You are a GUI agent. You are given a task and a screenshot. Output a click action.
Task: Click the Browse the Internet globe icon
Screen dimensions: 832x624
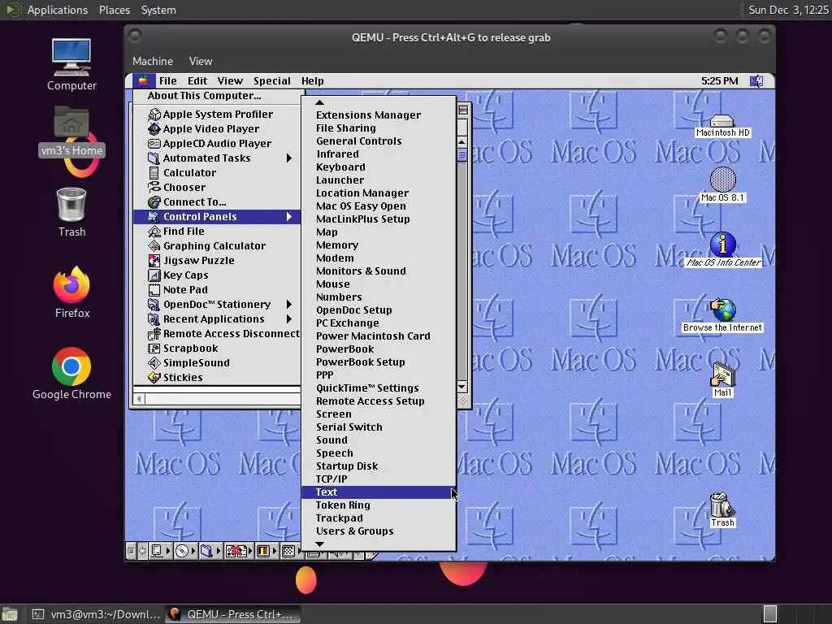[x=722, y=310]
